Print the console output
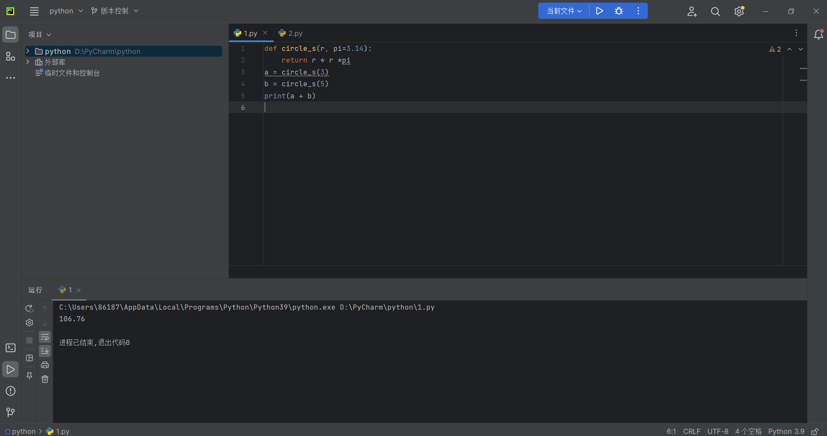The image size is (827, 436). pos(45,365)
